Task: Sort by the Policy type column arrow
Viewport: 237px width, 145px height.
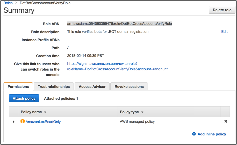Action: [142, 112]
